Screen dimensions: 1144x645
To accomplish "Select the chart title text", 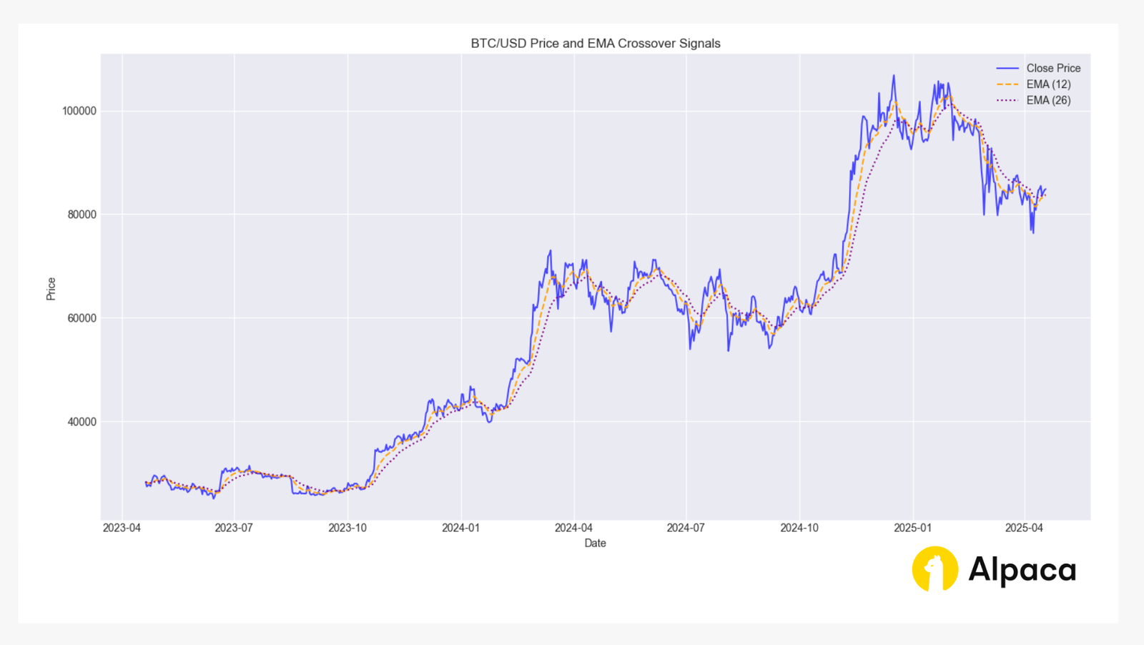I will coord(595,43).
